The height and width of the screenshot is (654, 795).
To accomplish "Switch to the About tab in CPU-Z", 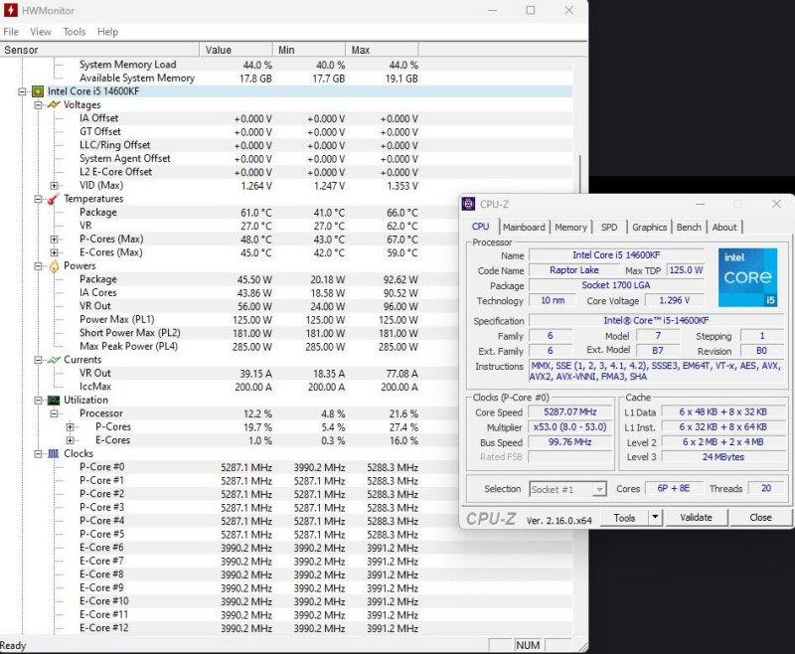I will pyautogui.click(x=724, y=228).
